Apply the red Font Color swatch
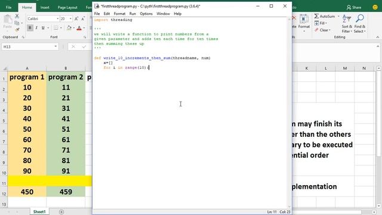The image size is (382, 215). [79, 28]
